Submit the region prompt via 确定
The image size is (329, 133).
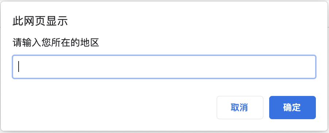(292, 108)
